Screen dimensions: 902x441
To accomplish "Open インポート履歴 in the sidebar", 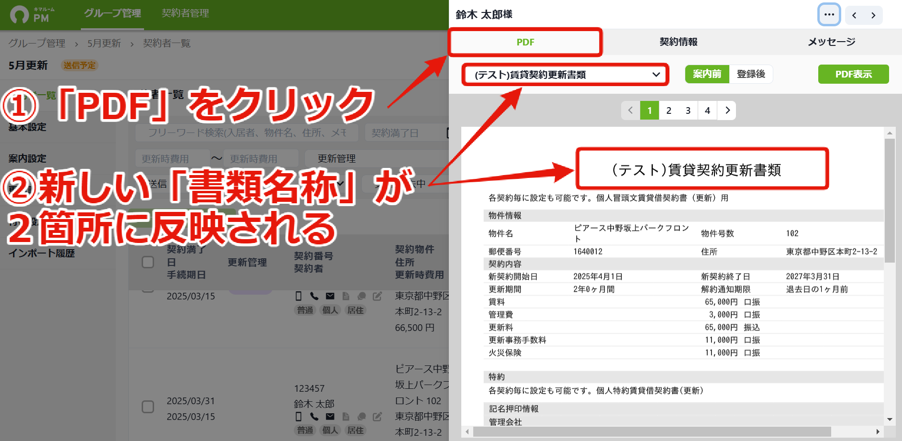I will (42, 254).
